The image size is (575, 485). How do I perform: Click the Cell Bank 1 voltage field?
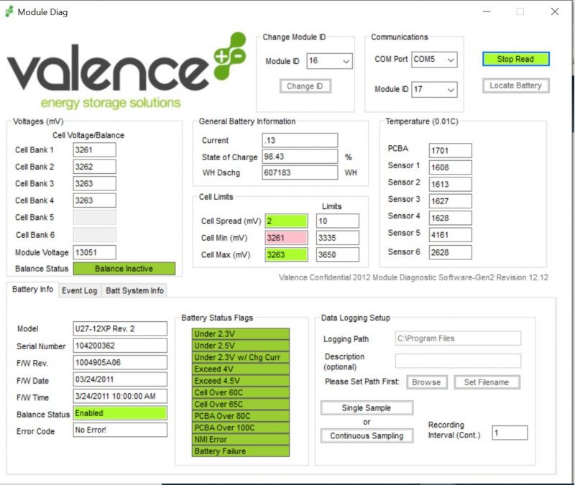click(95, 150)
